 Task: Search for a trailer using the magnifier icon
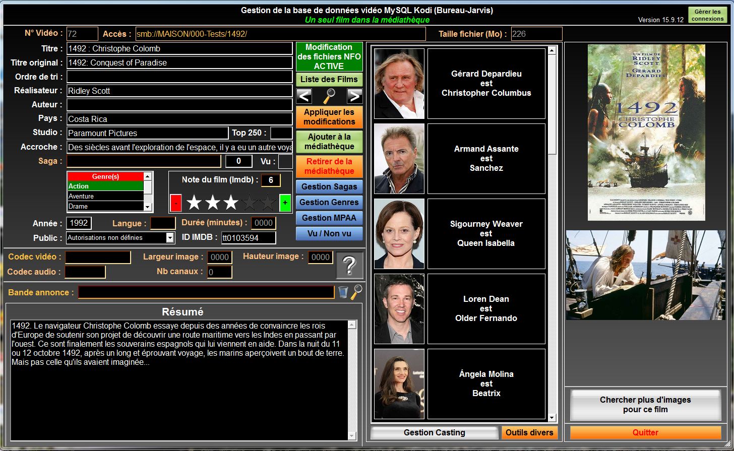[356, 292]
